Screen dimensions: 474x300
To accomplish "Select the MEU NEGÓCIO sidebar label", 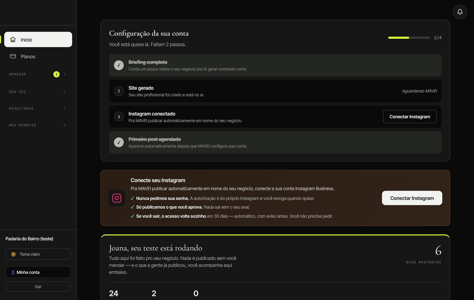I will 23,125.
